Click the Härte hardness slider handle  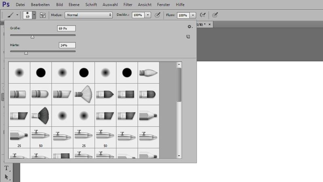coord(26,53)
